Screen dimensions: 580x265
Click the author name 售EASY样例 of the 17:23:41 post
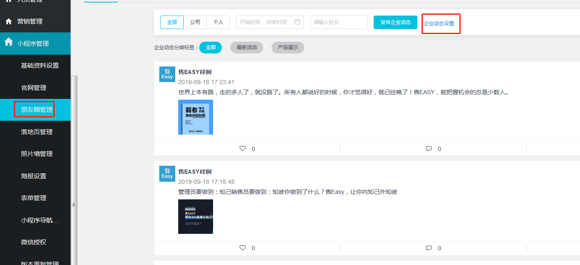coord(195,72)
